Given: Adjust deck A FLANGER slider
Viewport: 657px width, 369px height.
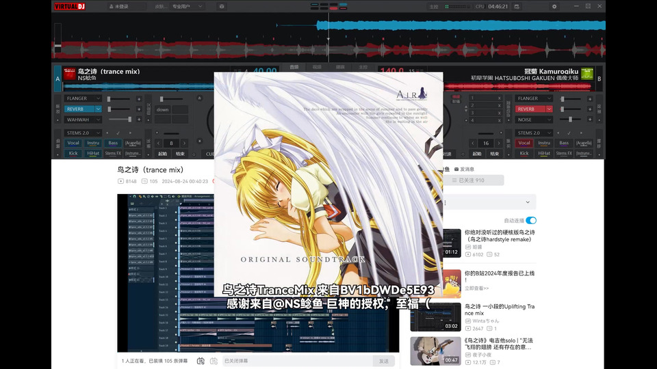Looking at the screenshot, I should coord(119,98).
